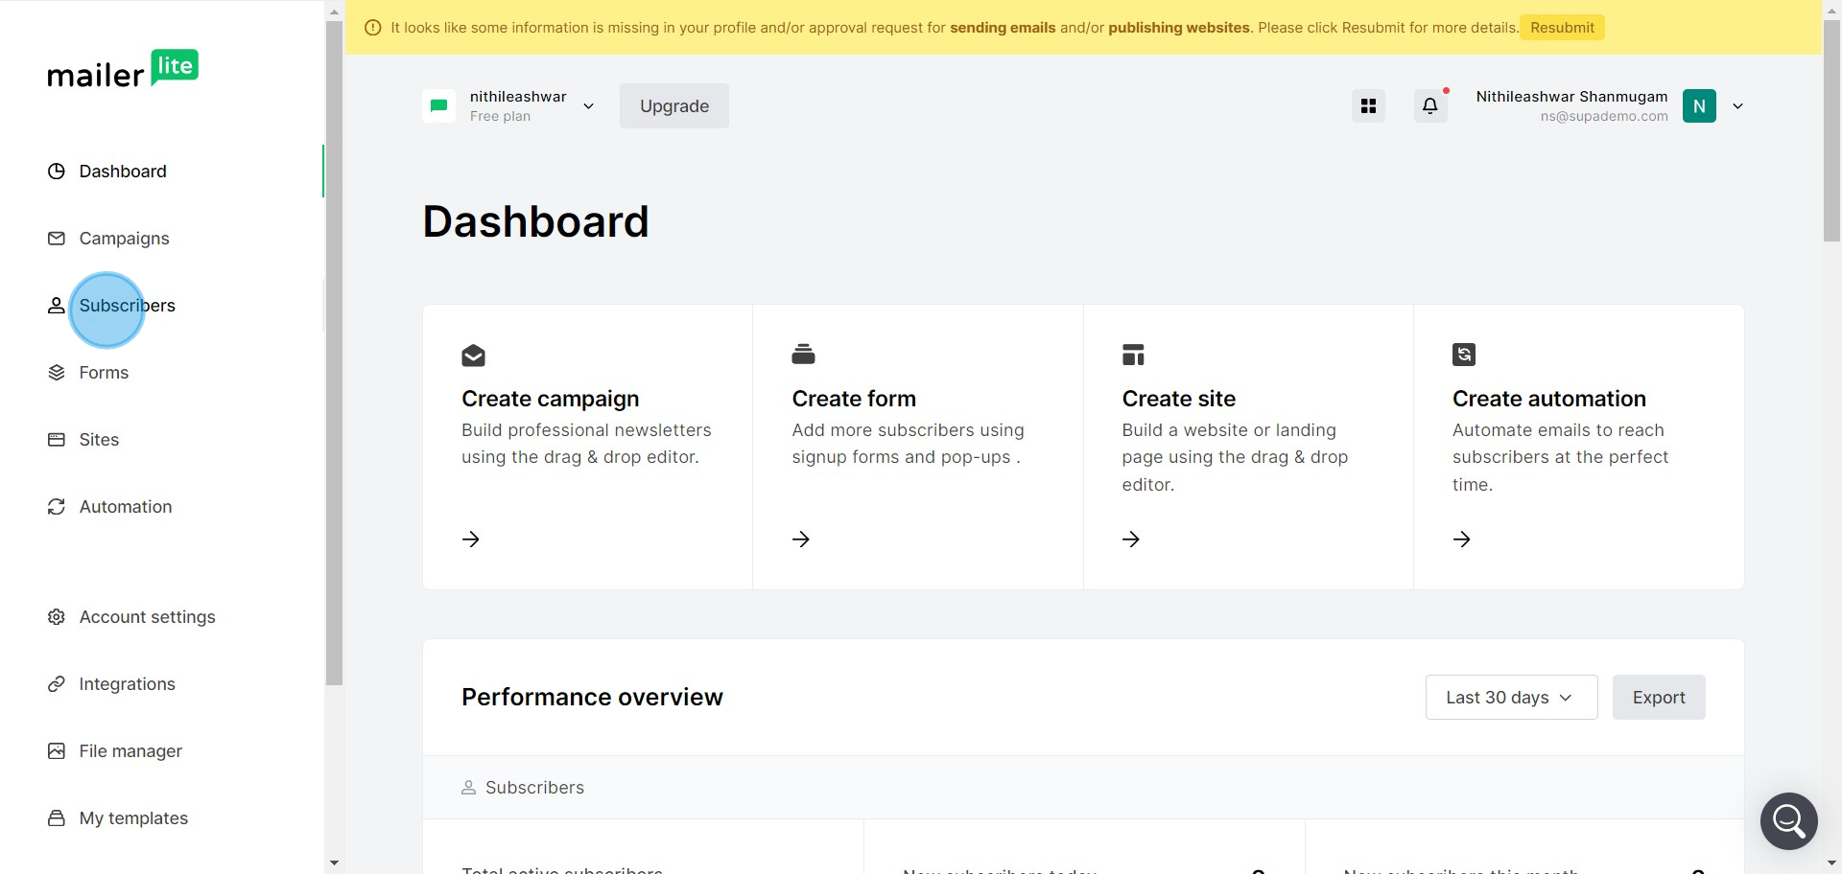This screenshot has width=1842, height=874.
Task: Click the Sites window icon
Action: pyautogui.click(x=57, y=440)
